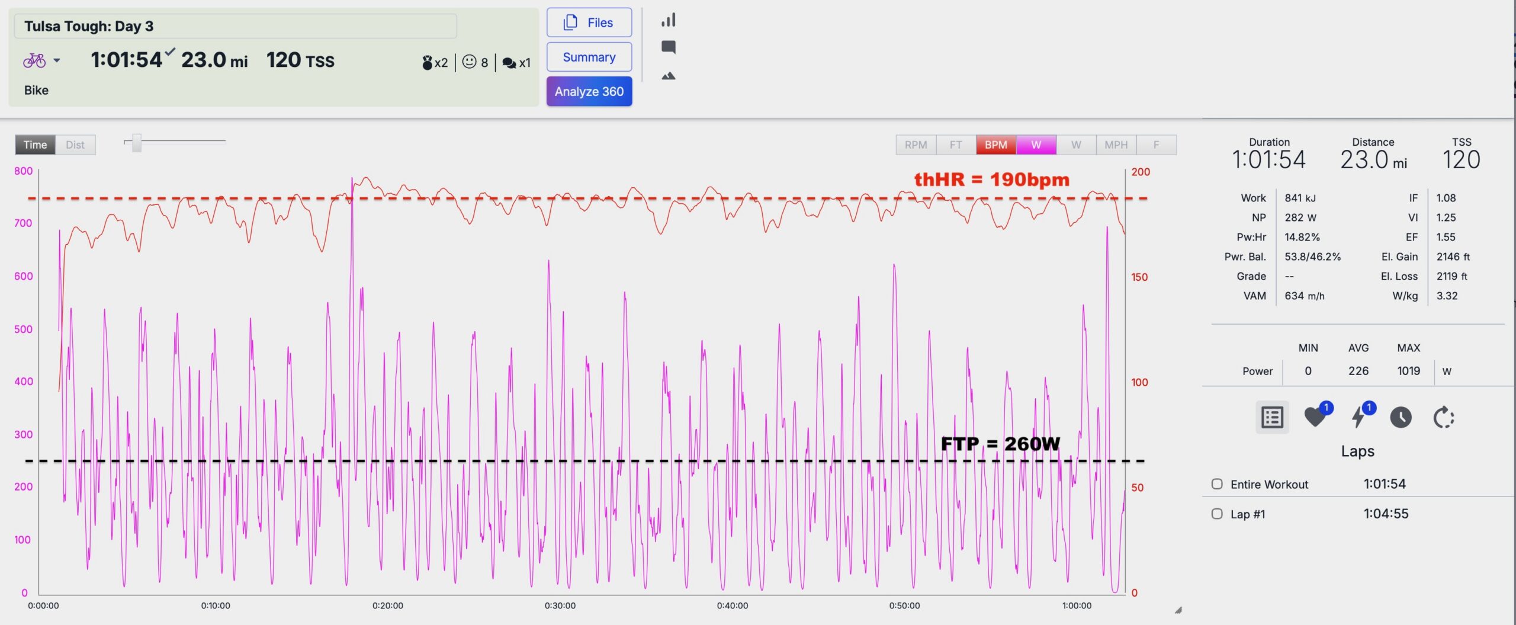
Task: Click the medal x2 icon
Action: [x=435, y=62]
